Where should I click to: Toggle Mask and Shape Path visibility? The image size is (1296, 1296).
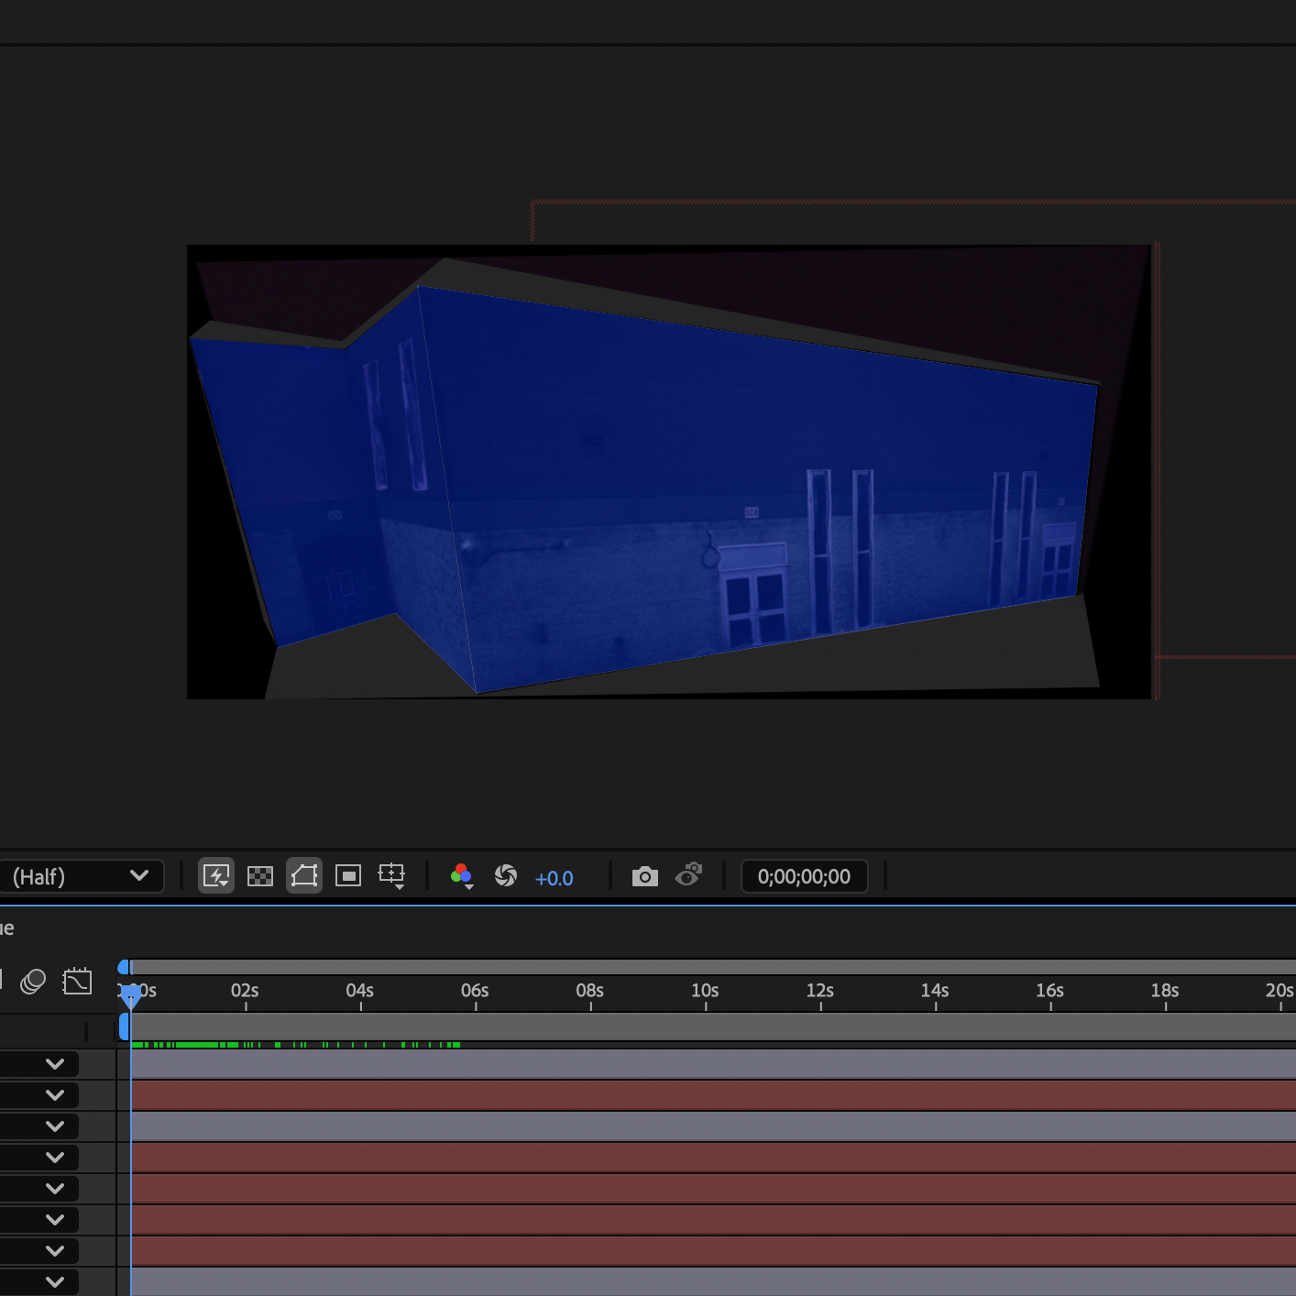pyautogui.click(x=303, y=875)
